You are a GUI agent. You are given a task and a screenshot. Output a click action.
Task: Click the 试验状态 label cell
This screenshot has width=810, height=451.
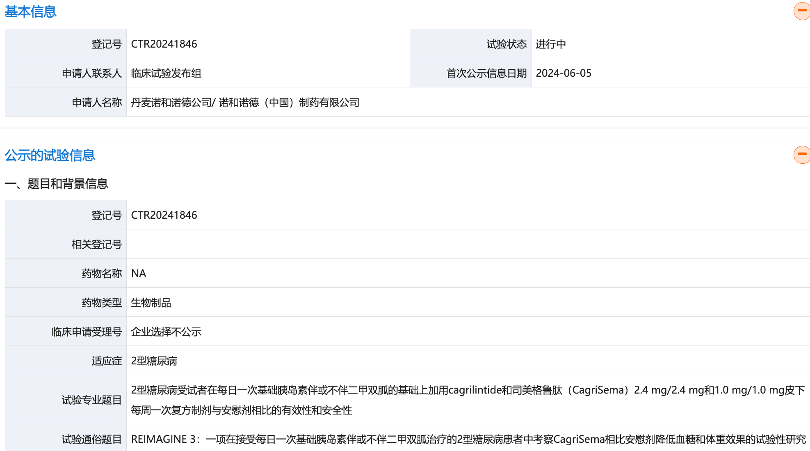[x=470, y=43]
